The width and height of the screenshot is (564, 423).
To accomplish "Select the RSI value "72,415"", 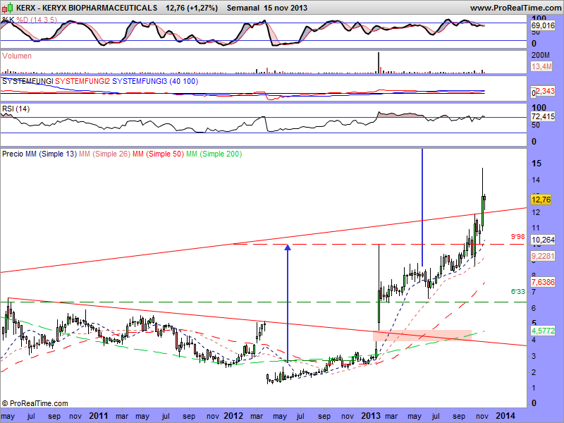I will [543, 116].
